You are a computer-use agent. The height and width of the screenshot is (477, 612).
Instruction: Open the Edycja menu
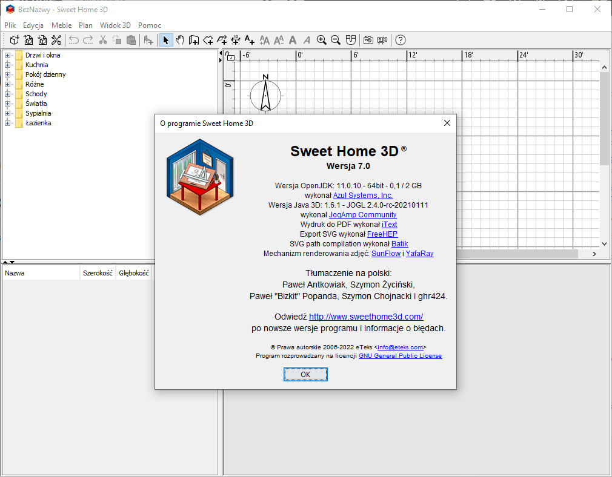click(33, 25)
